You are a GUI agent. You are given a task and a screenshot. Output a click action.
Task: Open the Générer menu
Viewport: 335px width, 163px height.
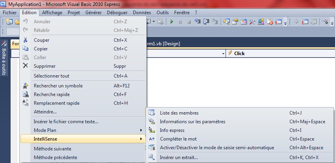(93, 13)
